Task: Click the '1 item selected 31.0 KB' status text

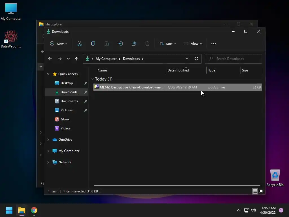Action: click(80, 191)
